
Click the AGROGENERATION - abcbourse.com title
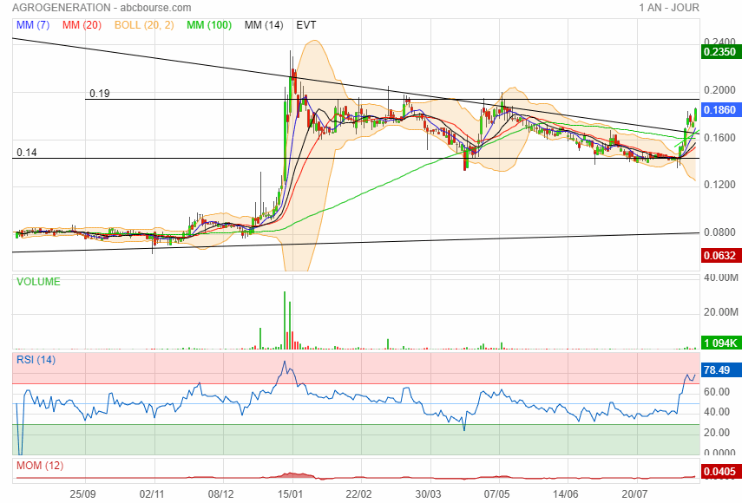102,8
